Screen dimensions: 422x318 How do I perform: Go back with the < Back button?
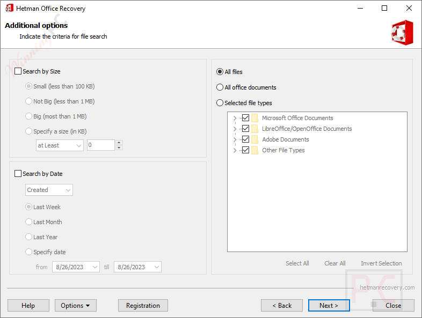click(x=282, y=306)
